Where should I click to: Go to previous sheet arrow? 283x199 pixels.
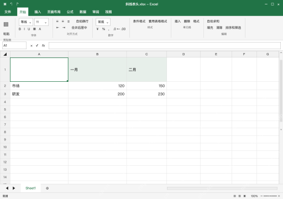[7, 188]
